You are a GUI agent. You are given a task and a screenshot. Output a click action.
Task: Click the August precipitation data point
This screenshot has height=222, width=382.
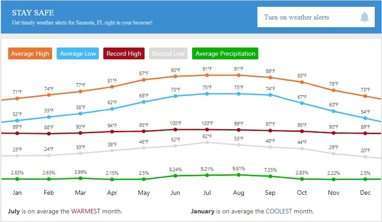tap(239, 175)
